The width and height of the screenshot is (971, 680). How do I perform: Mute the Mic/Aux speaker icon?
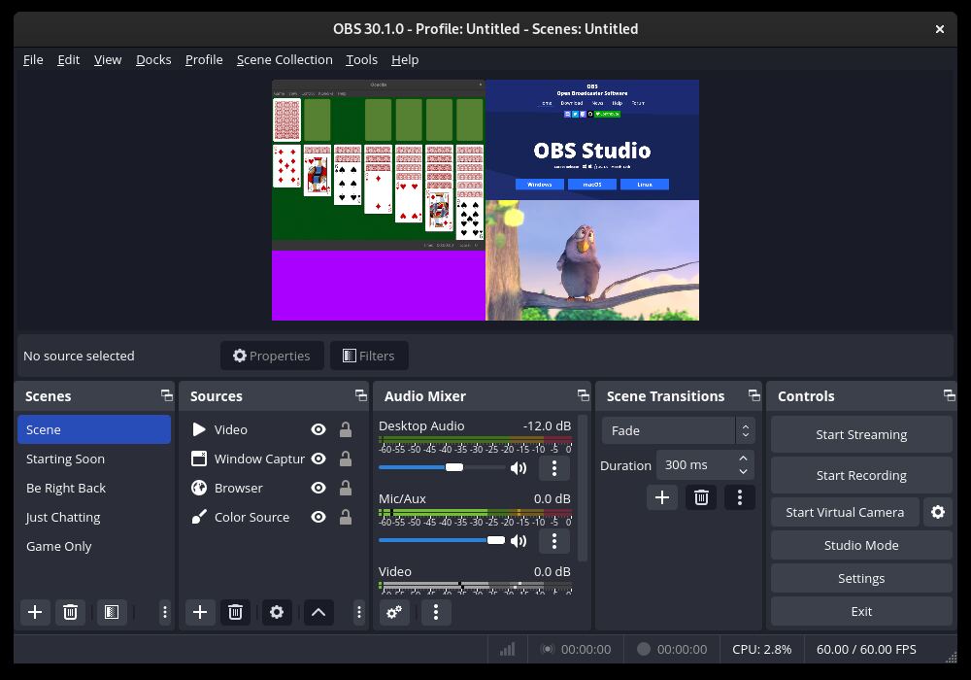519,540
